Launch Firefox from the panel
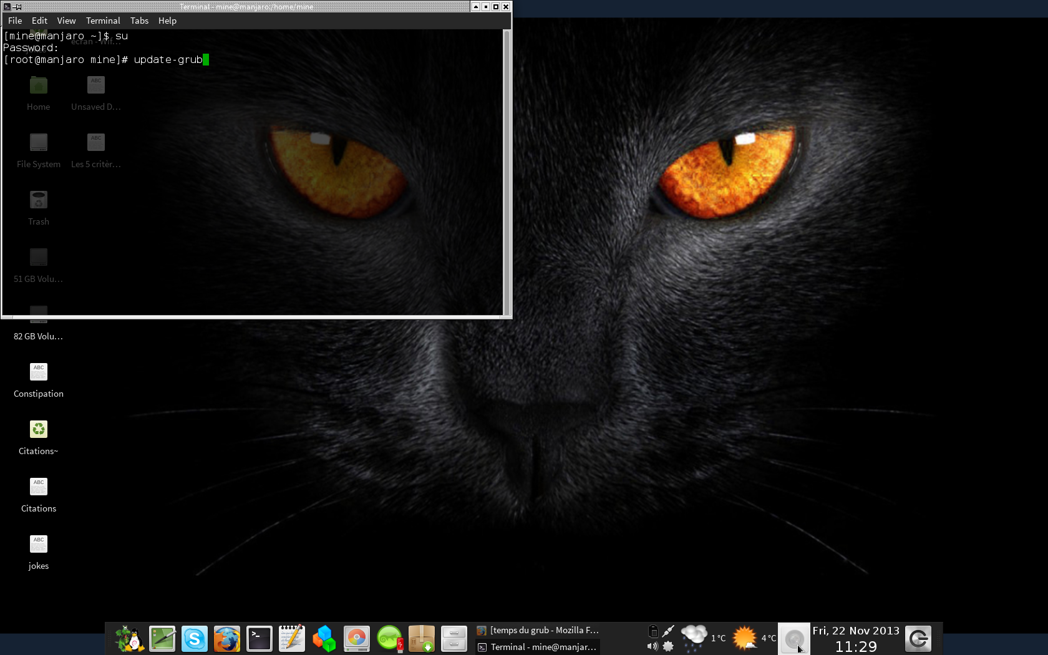This screenshot has width=1048, height=655. [227, 639]
